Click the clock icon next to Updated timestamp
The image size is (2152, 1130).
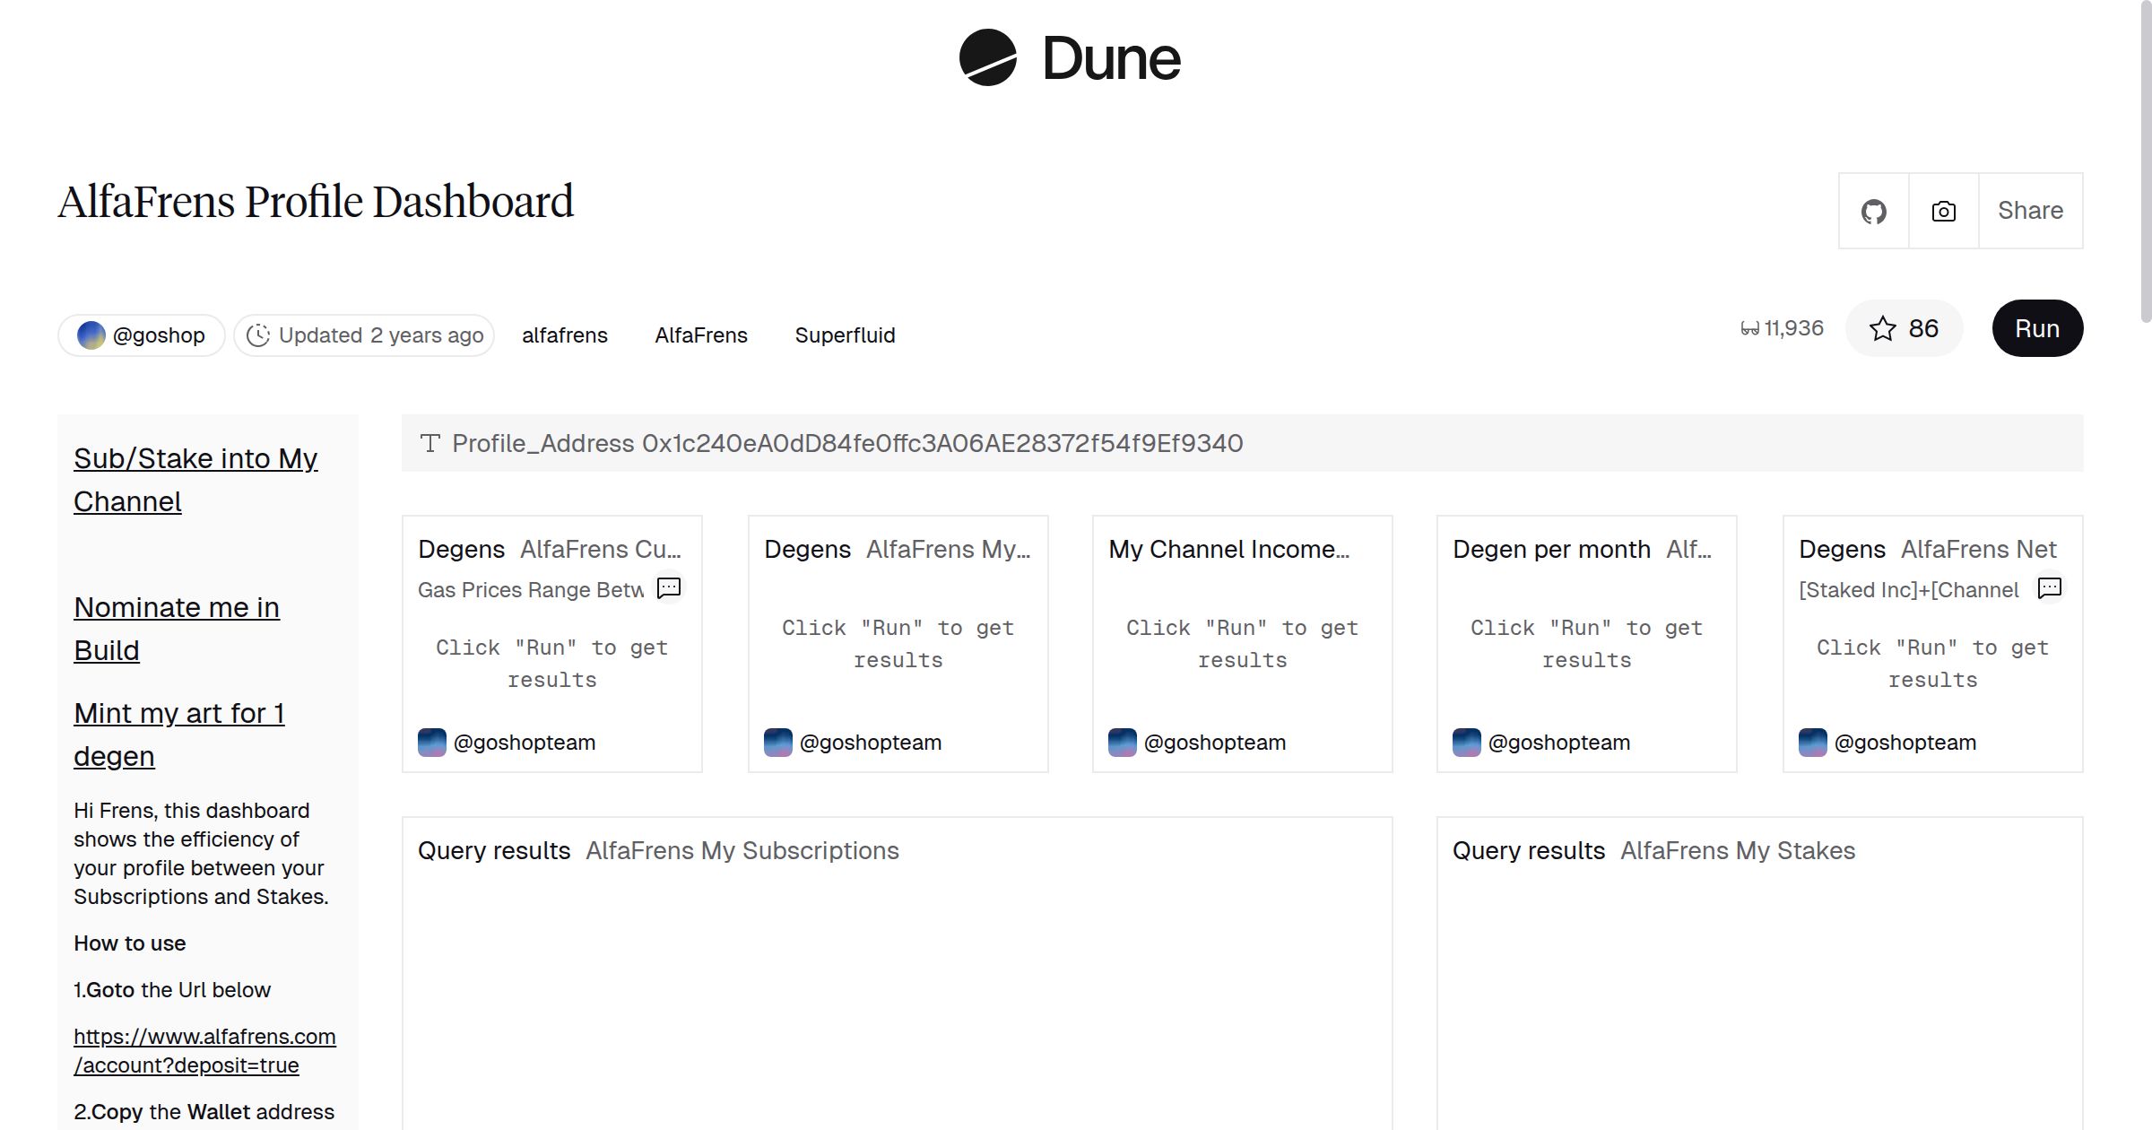(x=258, y=335)
